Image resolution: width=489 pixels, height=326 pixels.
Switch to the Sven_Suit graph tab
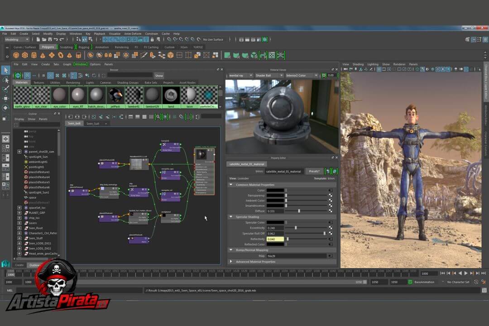93,124
